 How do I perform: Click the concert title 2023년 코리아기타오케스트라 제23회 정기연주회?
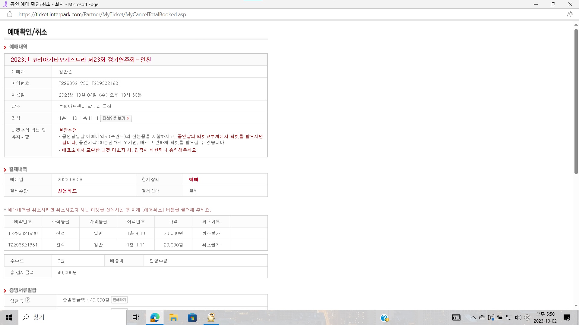point(81,60)
